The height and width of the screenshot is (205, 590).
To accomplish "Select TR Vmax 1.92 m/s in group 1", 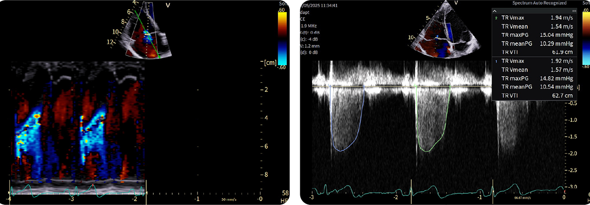I will pos(535,61).
